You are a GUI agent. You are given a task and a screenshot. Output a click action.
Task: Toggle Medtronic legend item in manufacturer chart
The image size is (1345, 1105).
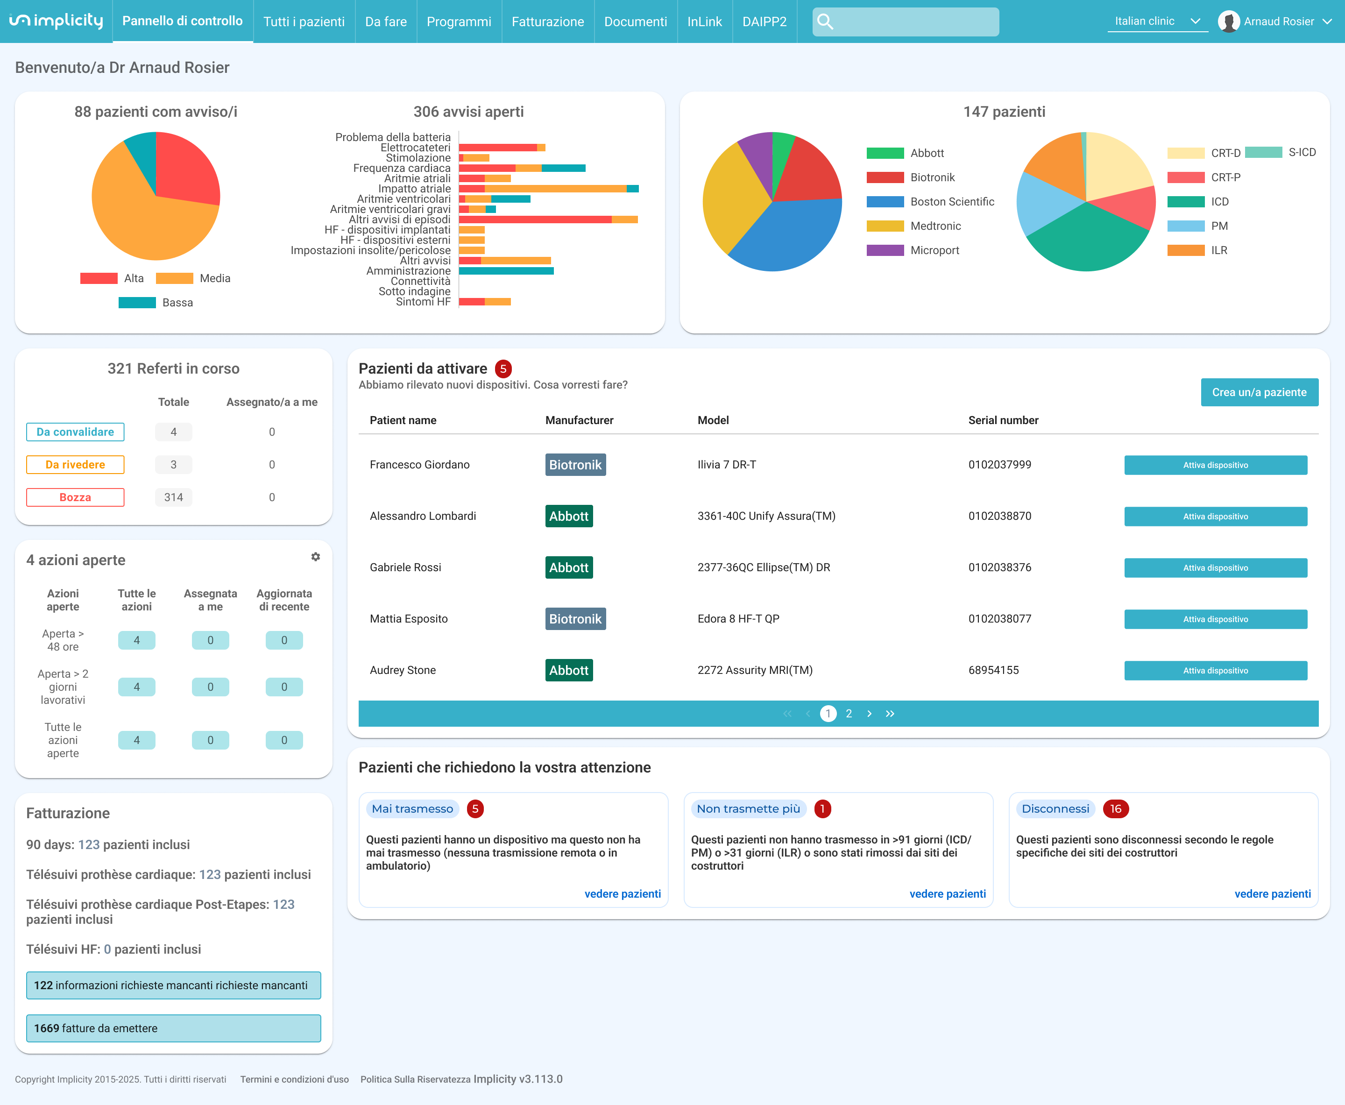point(913,226)
